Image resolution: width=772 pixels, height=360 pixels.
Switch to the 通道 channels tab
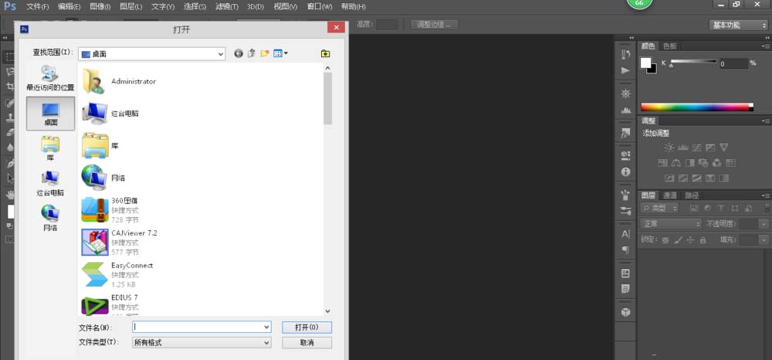(669, 195)
